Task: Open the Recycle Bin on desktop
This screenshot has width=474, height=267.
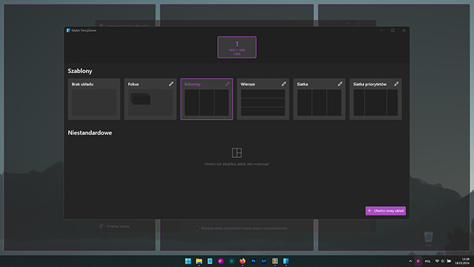Action: 428,239
